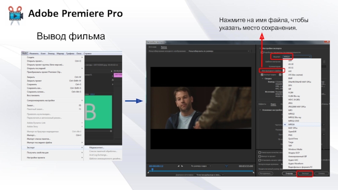Choose Импорт... in Файл menu
338x190 pixels.
pyautogui.click(x=53, y=135)
